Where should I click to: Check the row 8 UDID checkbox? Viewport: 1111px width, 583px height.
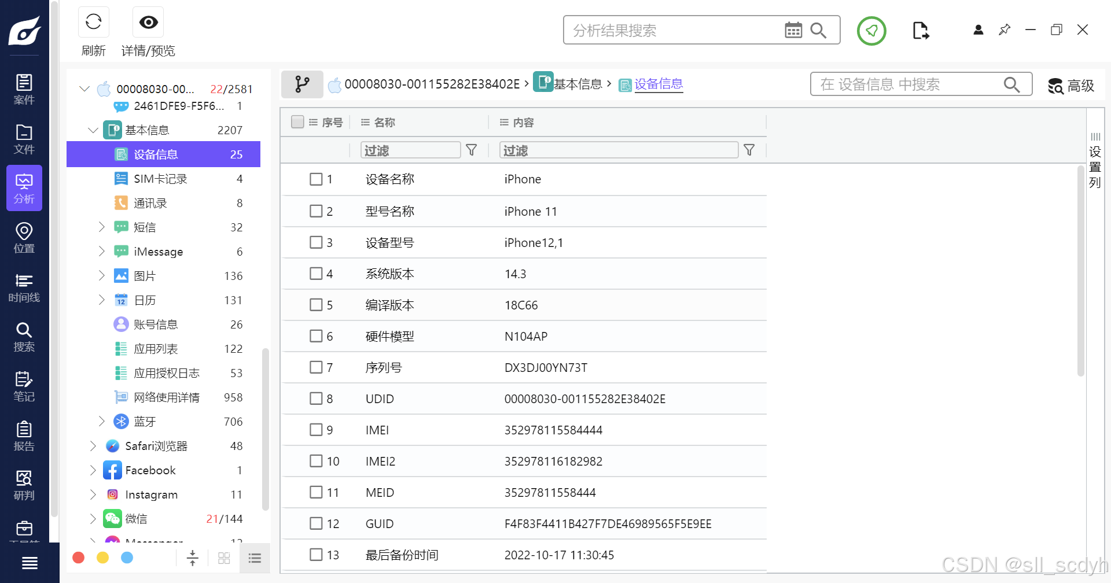click(x=316, y=398)
